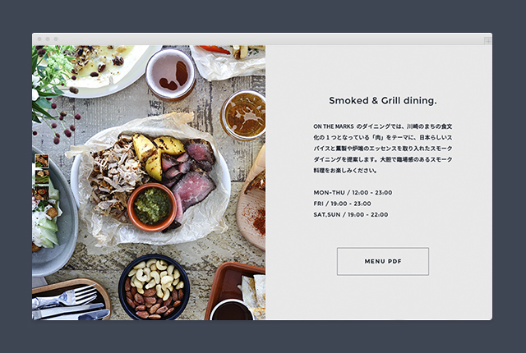Click the SAT,SUN opening hours line

tap(351, 215)
